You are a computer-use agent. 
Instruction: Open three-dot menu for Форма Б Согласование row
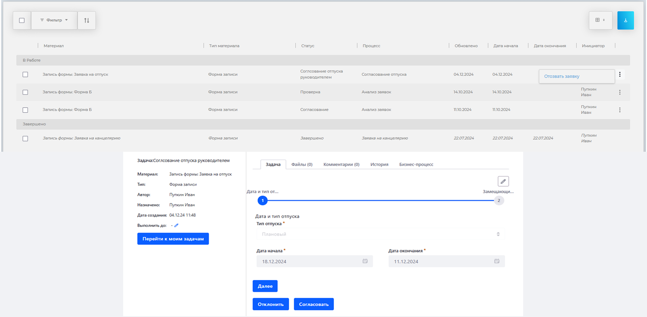(x=620, y=110)
